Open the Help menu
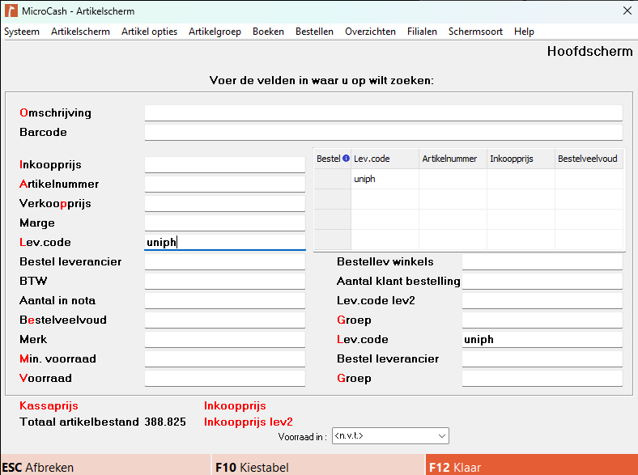This screenshot has height=475, width=638. click(x=524, y=32)
